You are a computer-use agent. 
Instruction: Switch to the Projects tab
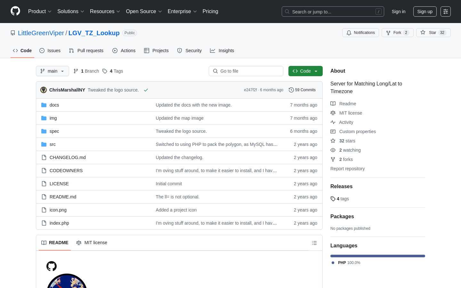(156, 51)
